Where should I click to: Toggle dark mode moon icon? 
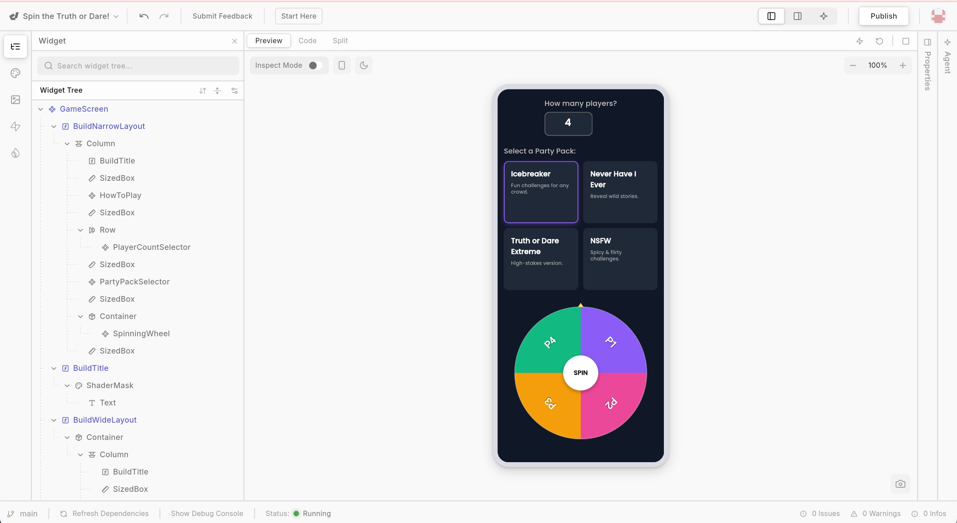click(364, 65)
